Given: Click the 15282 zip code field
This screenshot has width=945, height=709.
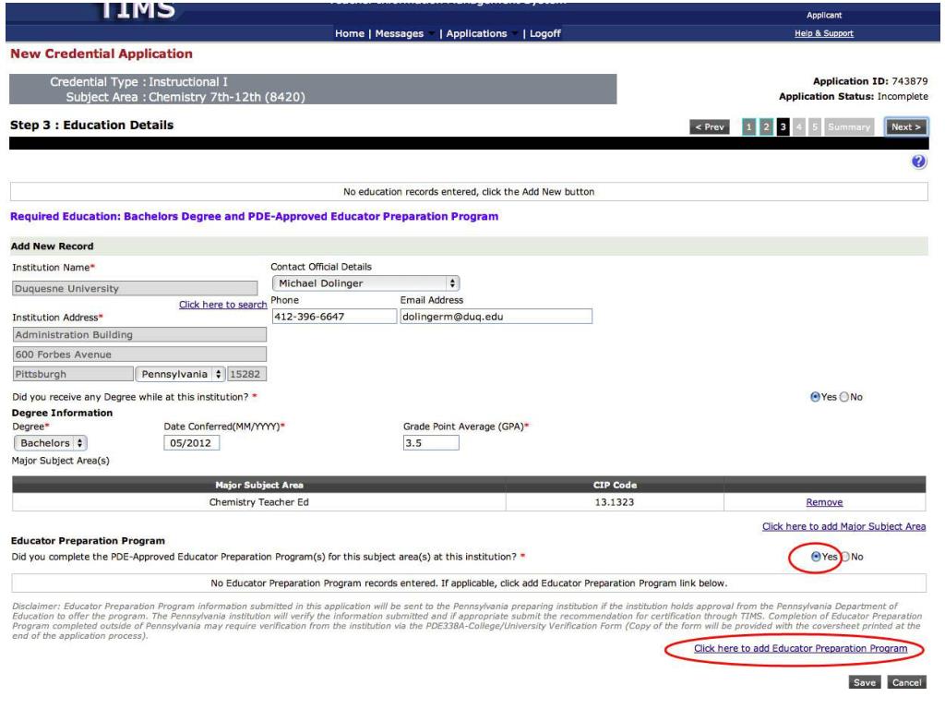Looking at the screenshot, I should point(246,374).
